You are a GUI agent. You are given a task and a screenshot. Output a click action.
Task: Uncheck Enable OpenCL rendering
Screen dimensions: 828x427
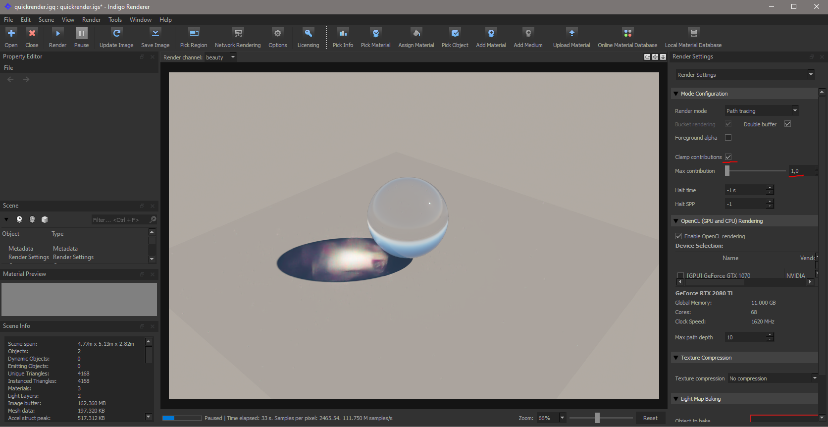[679, 236]
